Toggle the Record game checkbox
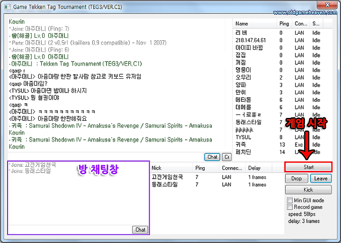Viewport: 341px width, 243px height. click(290, 207)
